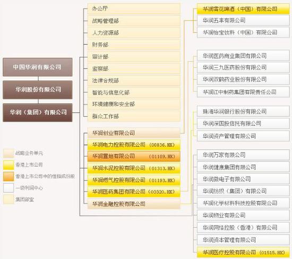Select 华润纺织（集团）有限公司
The image size is (292, 259).
tap(243, 191)
